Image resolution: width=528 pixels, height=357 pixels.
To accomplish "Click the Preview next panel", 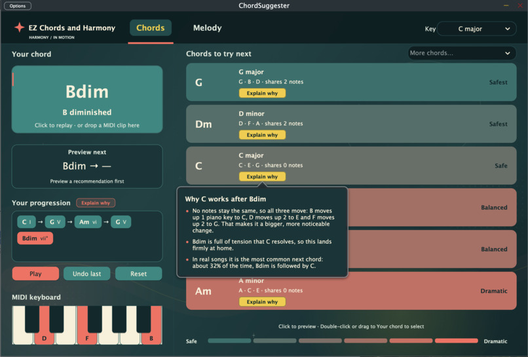I will (87, 166).
